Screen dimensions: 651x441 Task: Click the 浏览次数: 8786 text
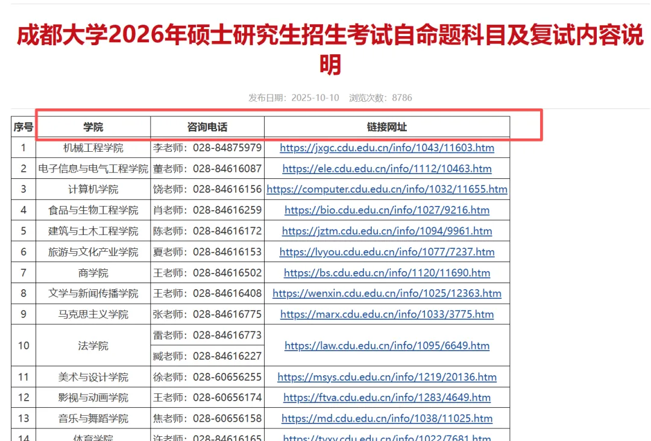point(380,98)
